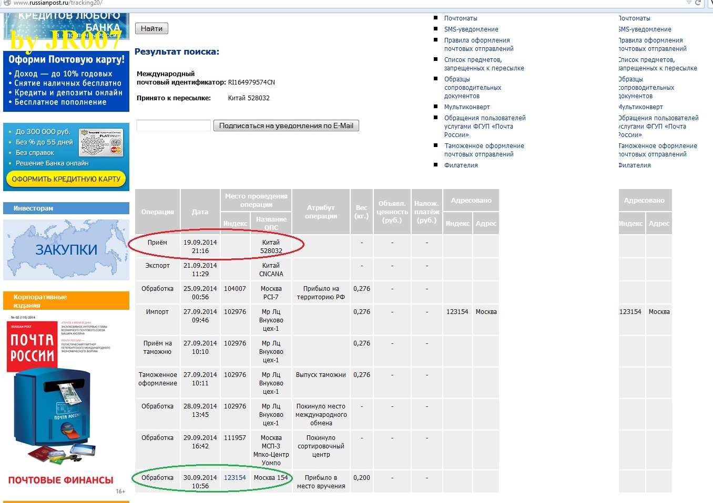Viewport: 713px width, 503px height.
Task: Click the Москва PCI-7 cell
Action: pos(271,293)
